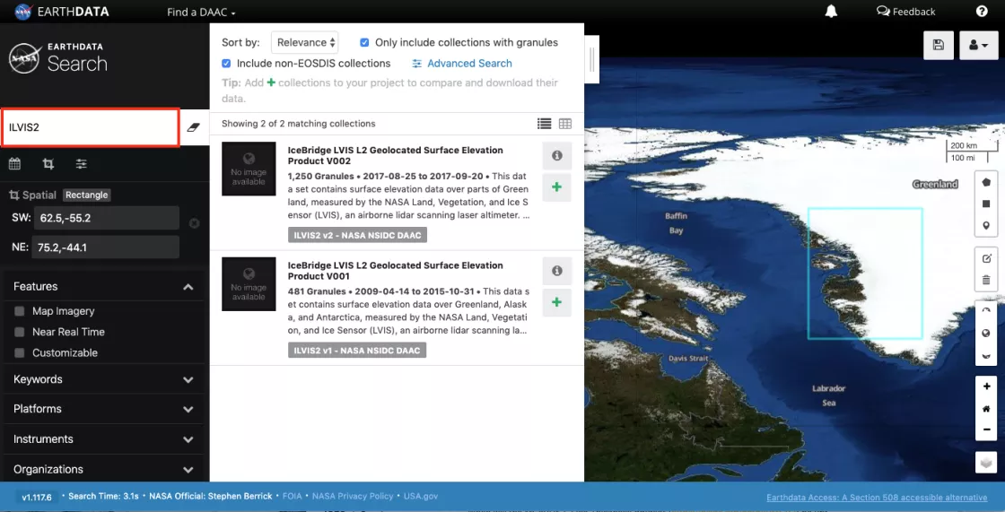The height and width of the screenshot is (512, 1005).
Task: View info for ILVIS2 V002 collection
Action: (x=556, y=156)
